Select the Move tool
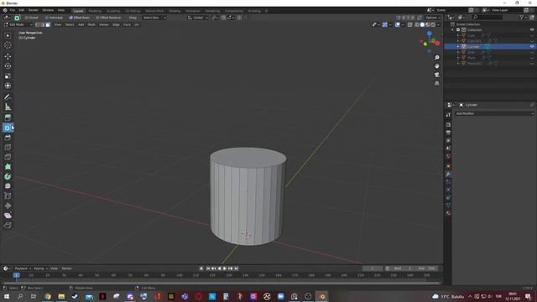This screenshot has width=537, height=302. (8, 56)
